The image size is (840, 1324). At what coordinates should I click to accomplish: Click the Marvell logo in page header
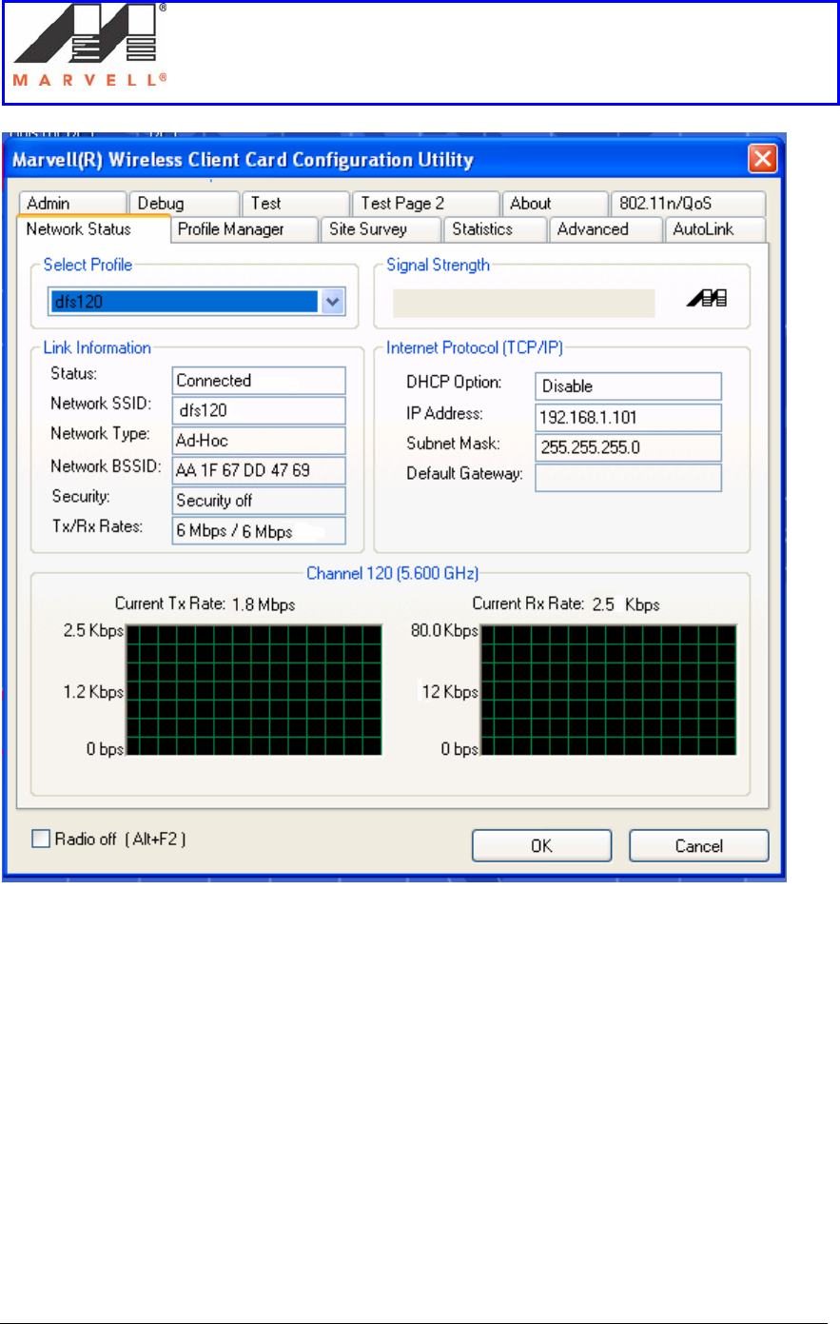(90, 47)
